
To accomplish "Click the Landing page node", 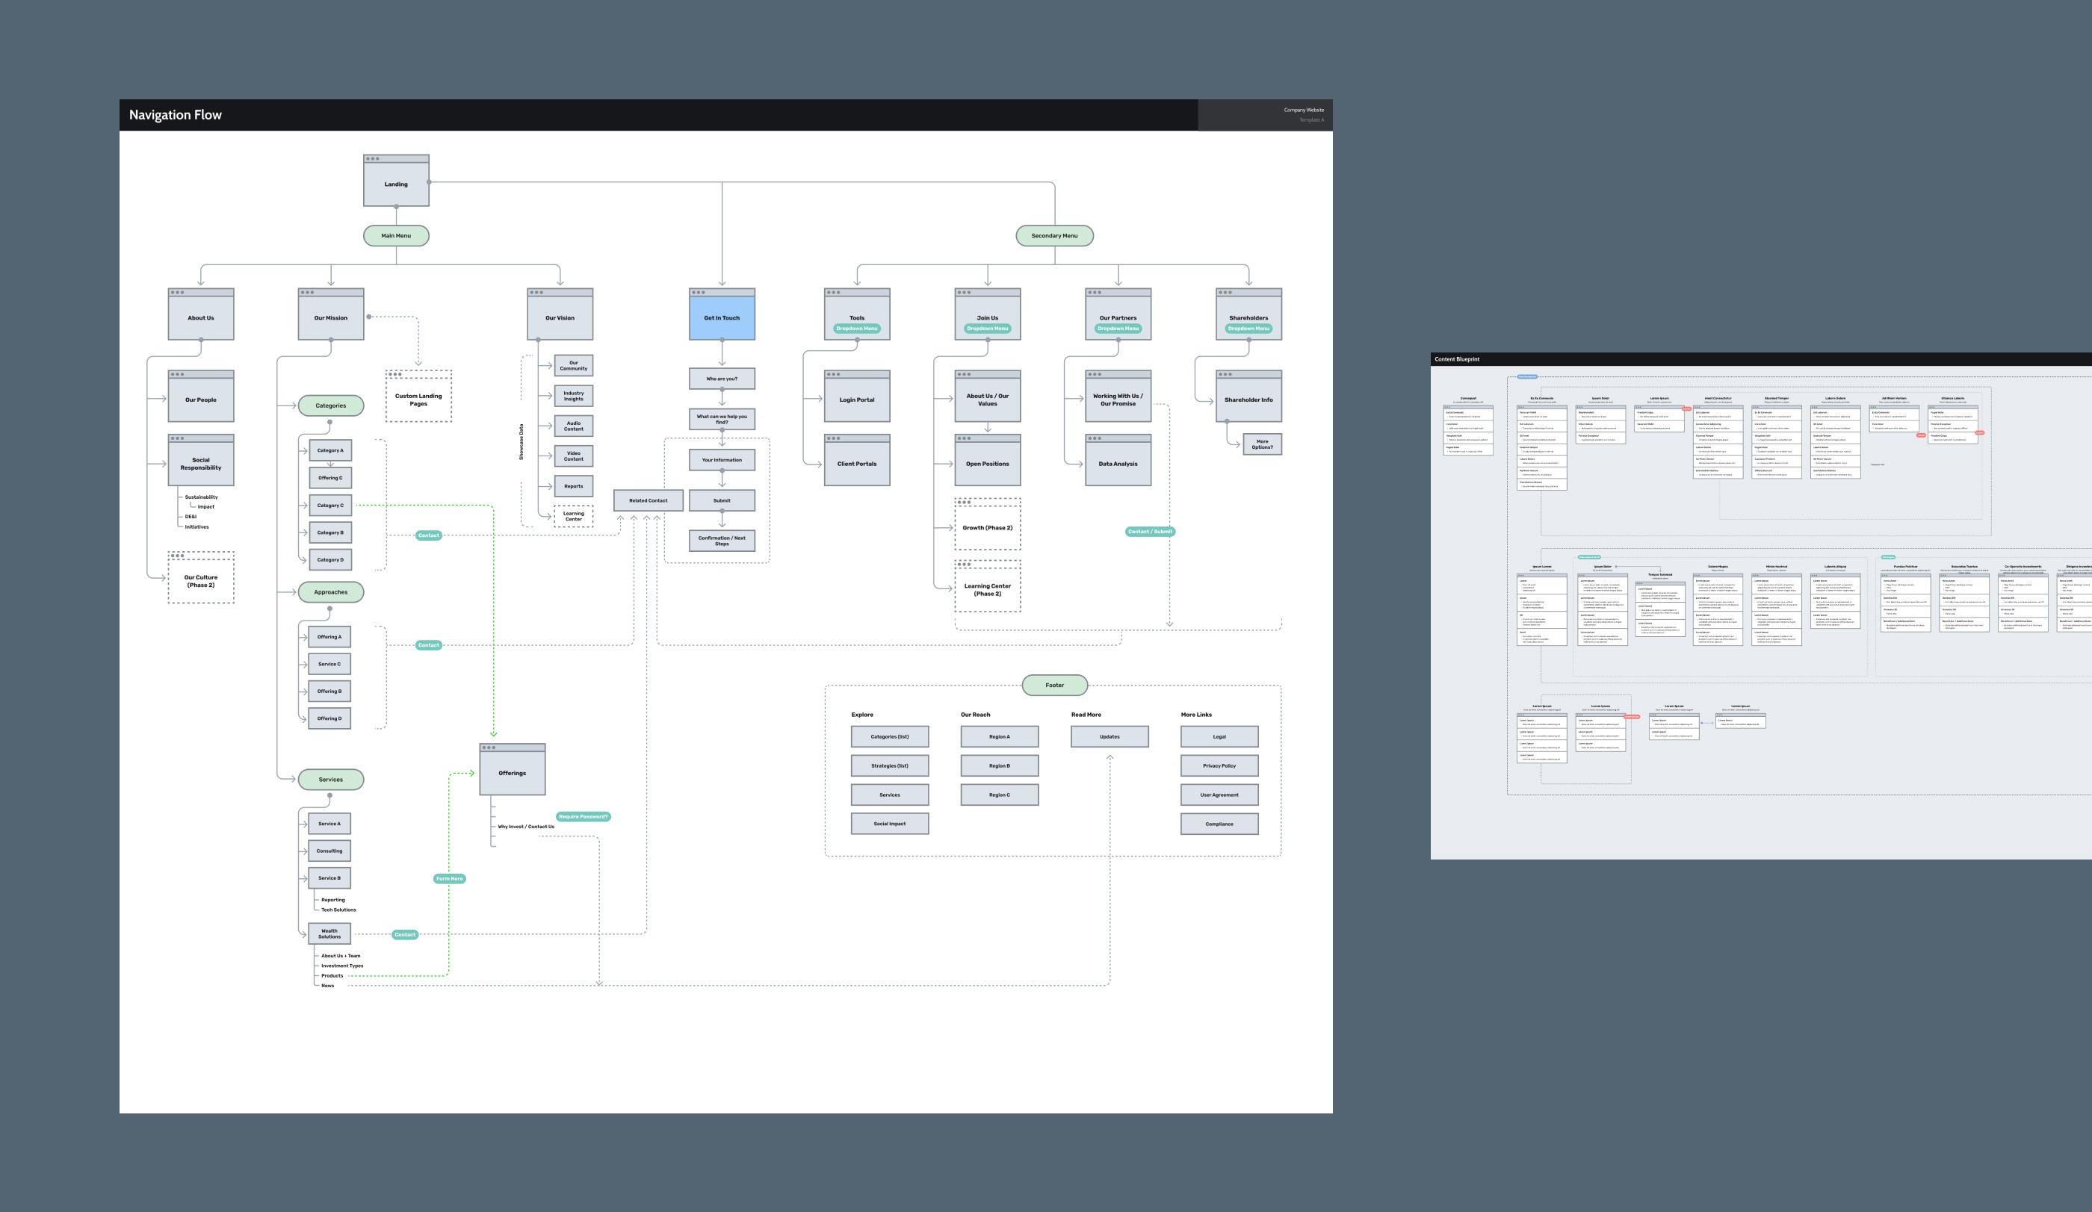I will (396, 184).
